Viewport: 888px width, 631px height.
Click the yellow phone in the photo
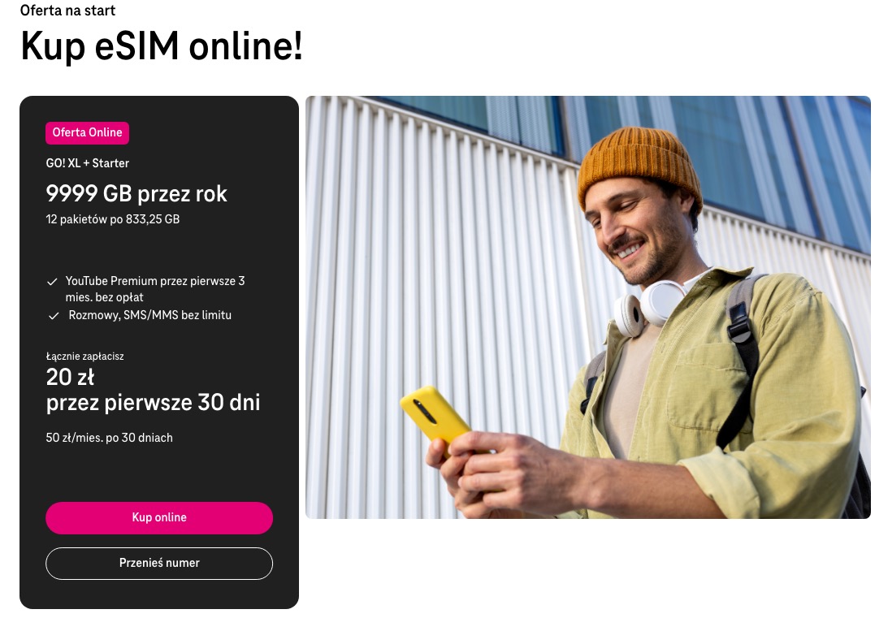coord(435,415)
